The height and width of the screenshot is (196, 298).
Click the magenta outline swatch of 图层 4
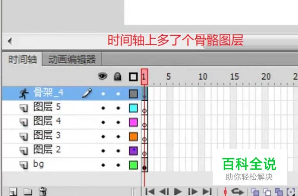pyautogui.click(x=133, y=122)
